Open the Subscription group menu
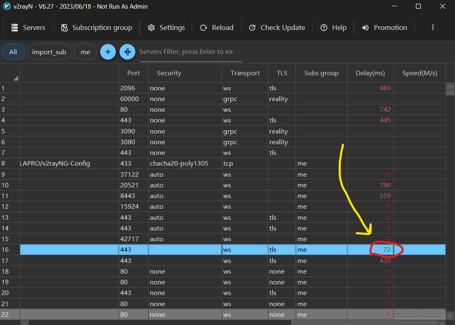 point(96,28)
